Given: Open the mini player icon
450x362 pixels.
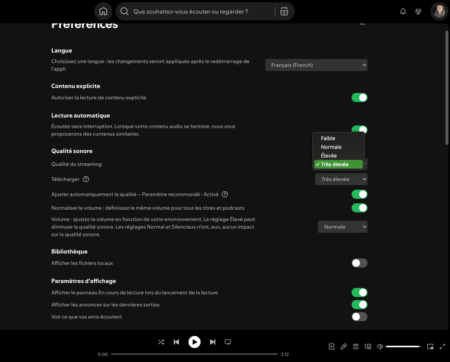Looking at the screenshot, I should pyautogui.click(x=430, y=347).
